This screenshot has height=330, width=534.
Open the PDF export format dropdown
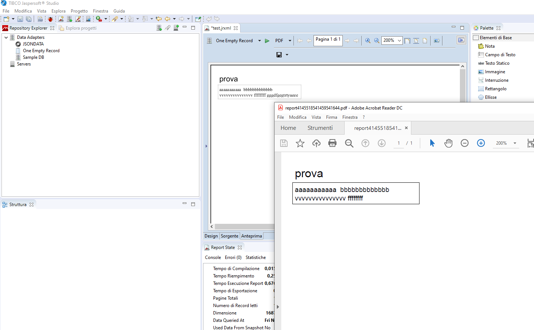[290, 41]
